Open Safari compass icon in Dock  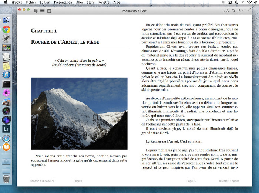tap(6, 138)
